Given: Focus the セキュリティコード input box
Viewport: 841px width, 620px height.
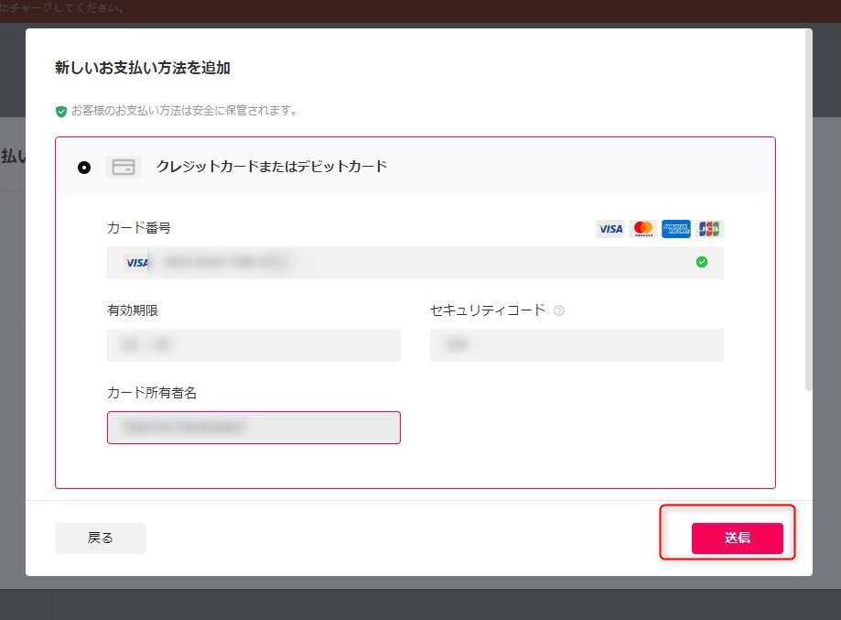Looking at the screenshot, I should point(577,345).
